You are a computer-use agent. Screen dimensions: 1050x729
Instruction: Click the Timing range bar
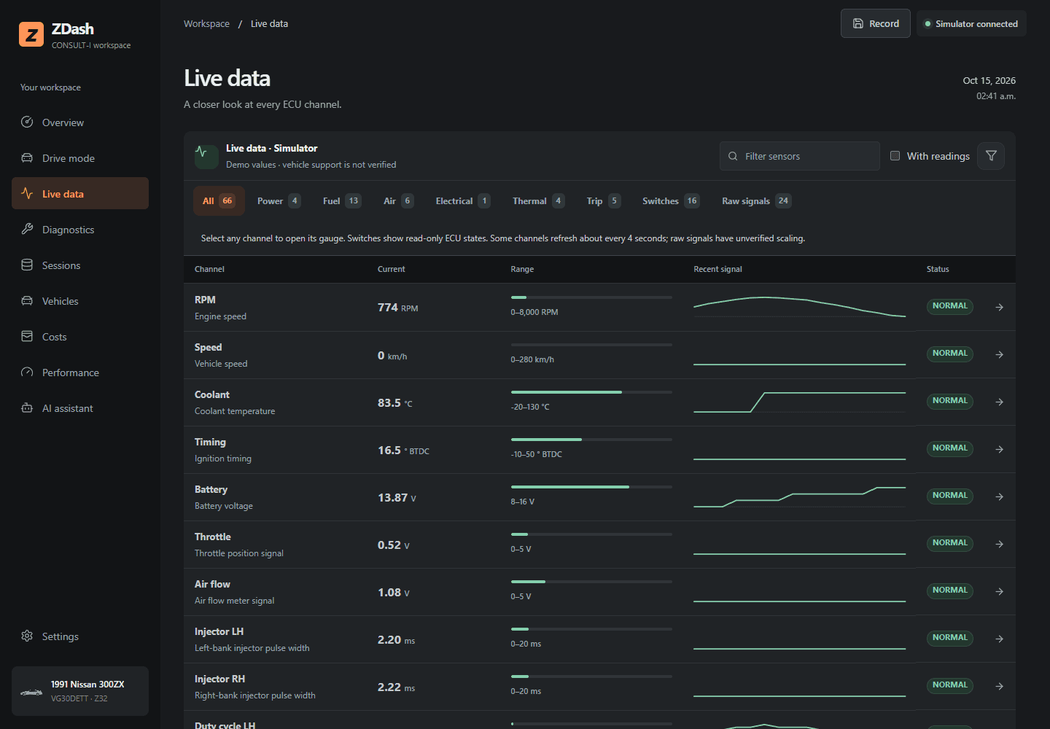591,440
